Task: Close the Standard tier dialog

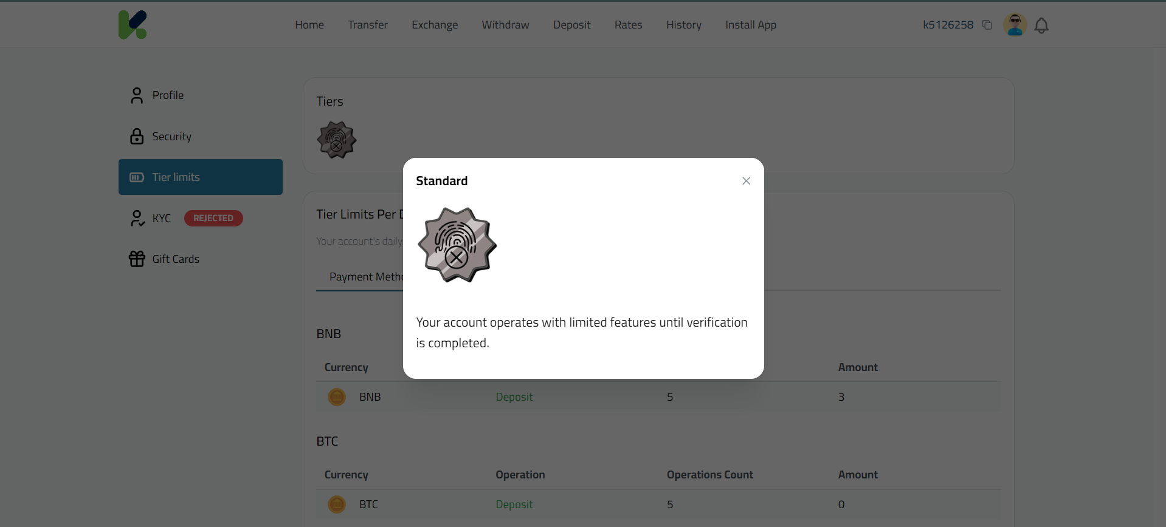Action: point(746,181)
